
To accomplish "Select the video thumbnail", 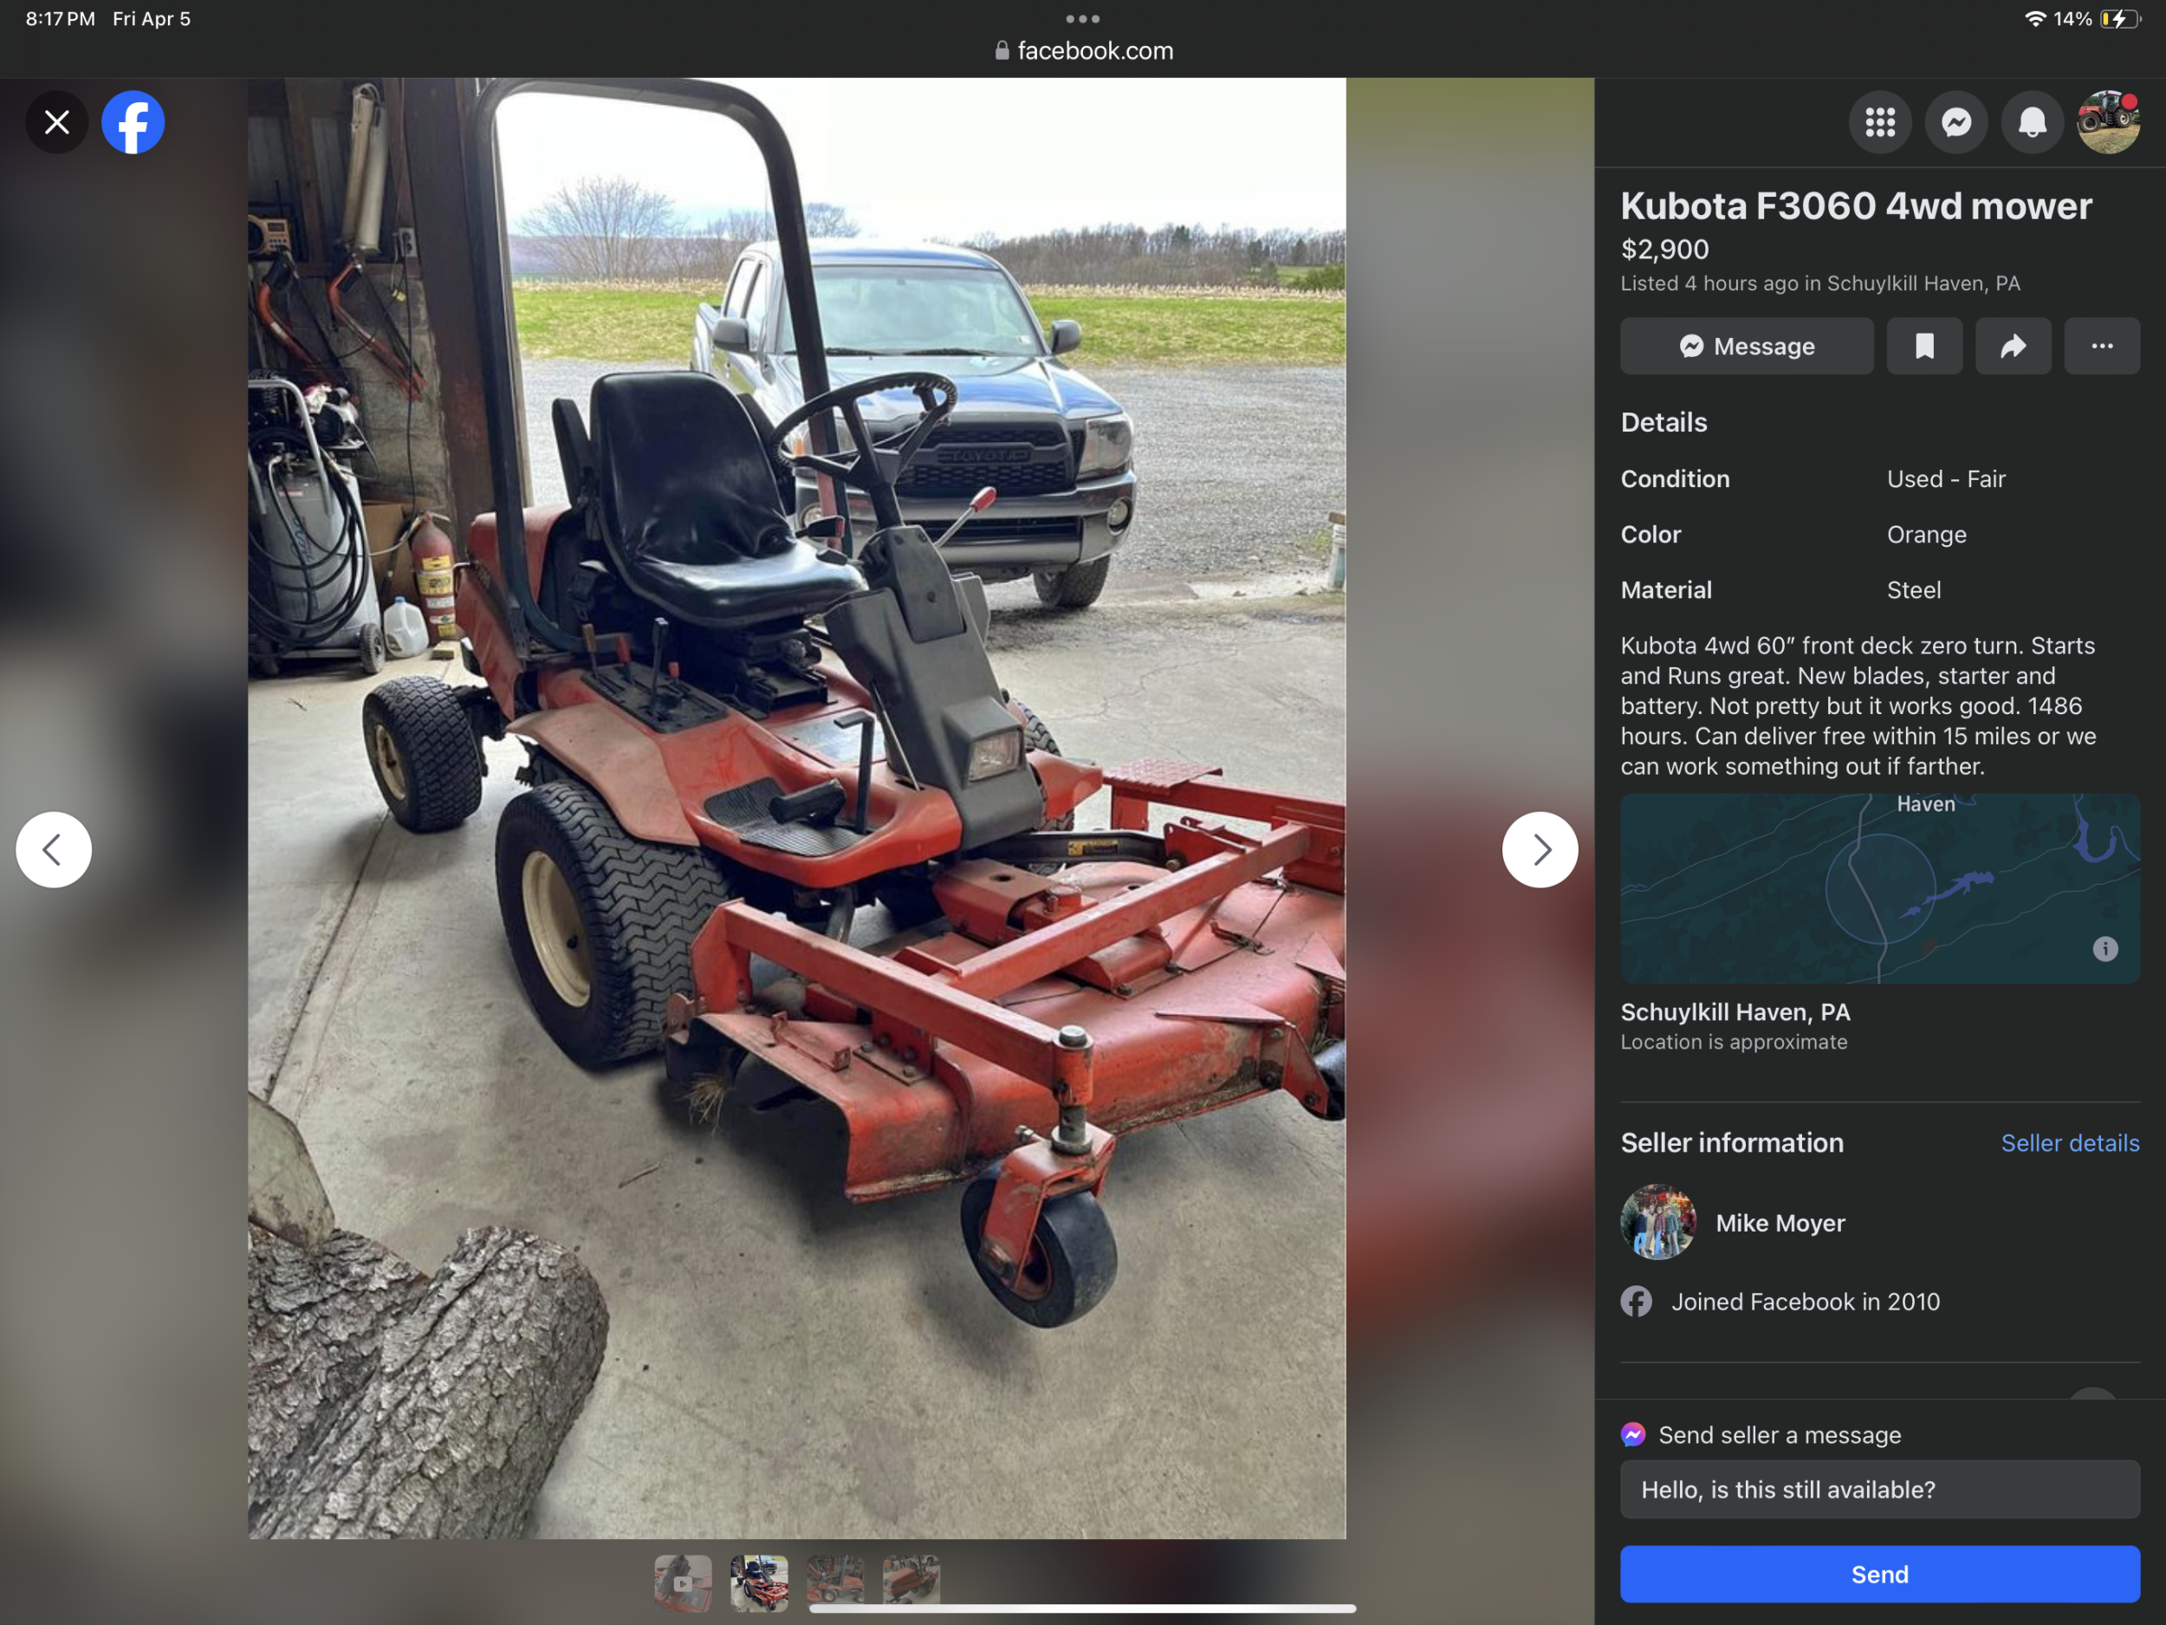I will [x=683, y=1582].
